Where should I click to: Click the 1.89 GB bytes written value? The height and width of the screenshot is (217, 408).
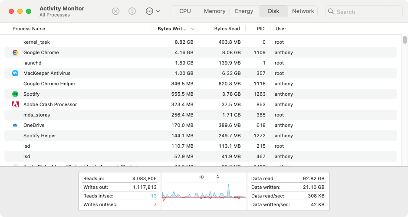(184, 63)
